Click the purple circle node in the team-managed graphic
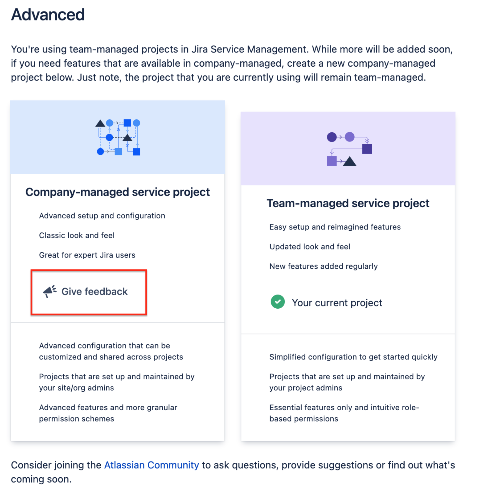 (331, 136)
